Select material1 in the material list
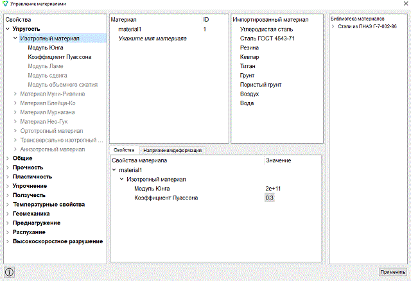Viewport: 411px width, 281px height. (x=130, y=30)
